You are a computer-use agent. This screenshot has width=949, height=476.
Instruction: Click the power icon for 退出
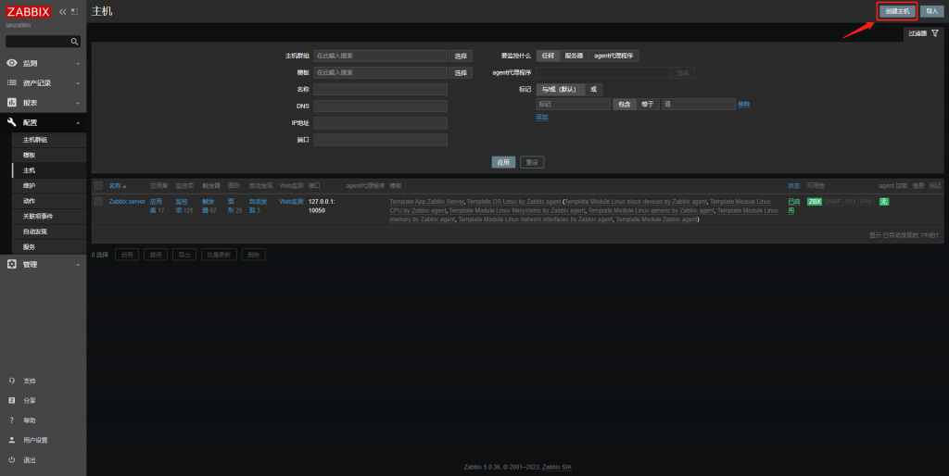11,459
